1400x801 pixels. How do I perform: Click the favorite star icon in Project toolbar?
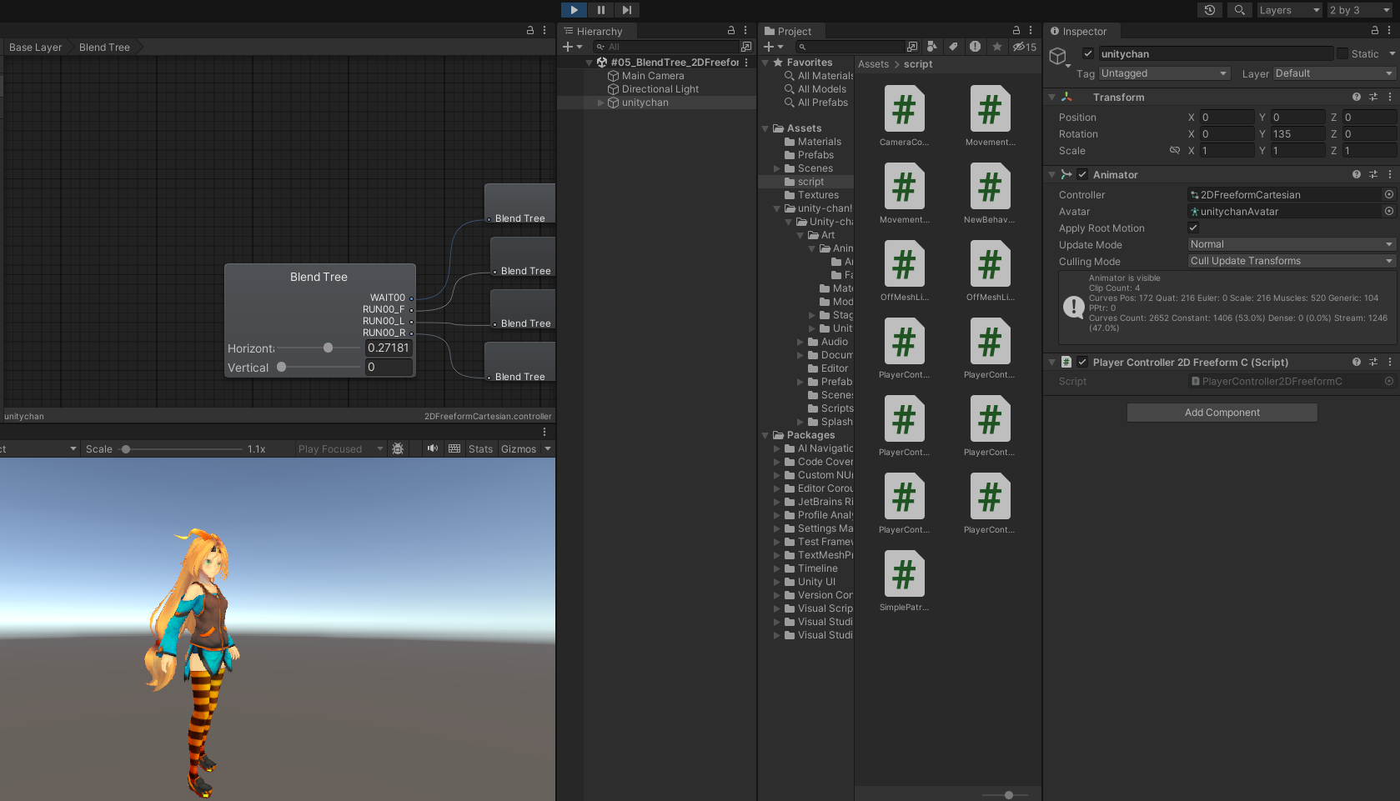[996, 47]
